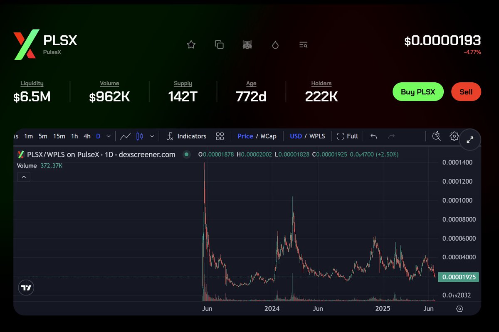Toggle denomination to USD
The image size is (499, 332).
[296, 136]
